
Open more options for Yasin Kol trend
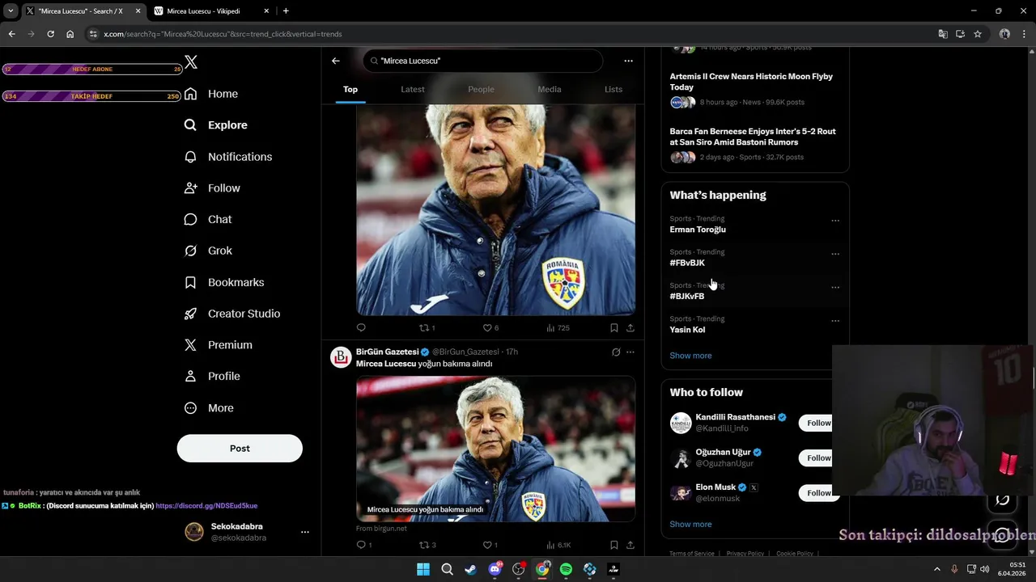click(x=835, y=321)
